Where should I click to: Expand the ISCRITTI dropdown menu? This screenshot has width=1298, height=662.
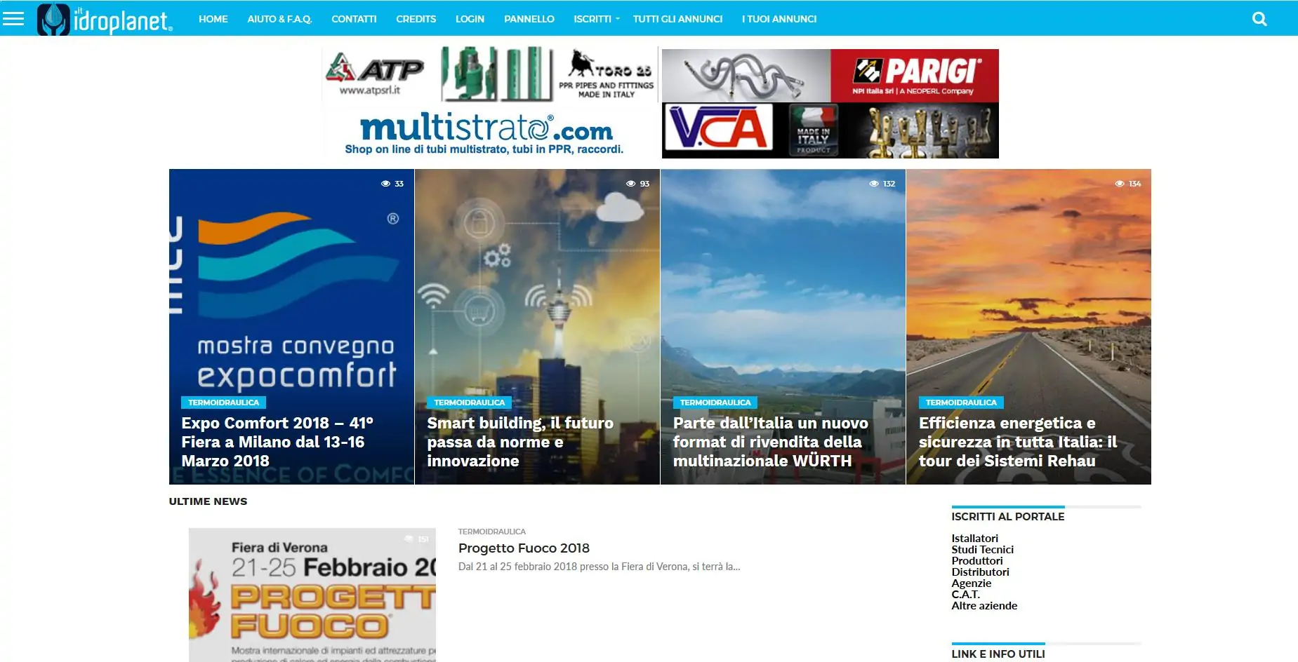(596, 19)
